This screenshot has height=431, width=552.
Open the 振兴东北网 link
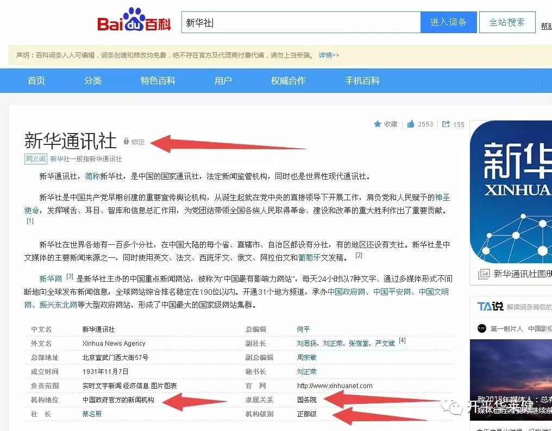58,305
